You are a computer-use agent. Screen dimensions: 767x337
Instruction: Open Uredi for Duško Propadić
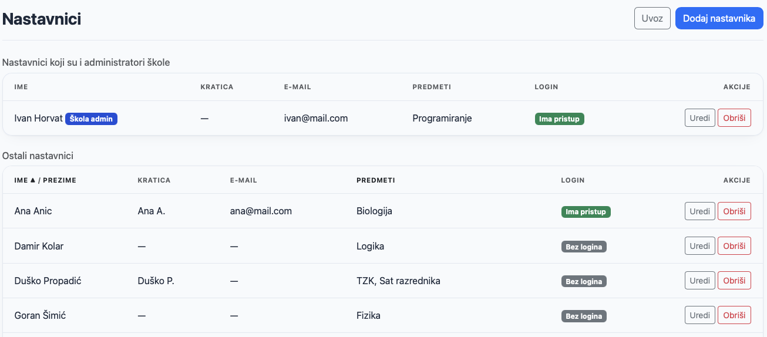tap(700, 280)
